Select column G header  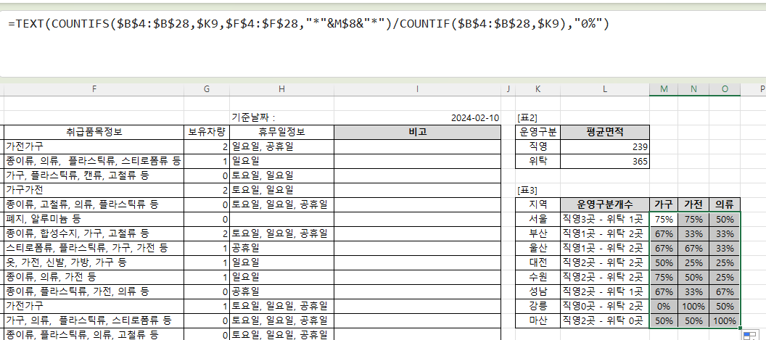pyautogui.click(x=207, y=88)
